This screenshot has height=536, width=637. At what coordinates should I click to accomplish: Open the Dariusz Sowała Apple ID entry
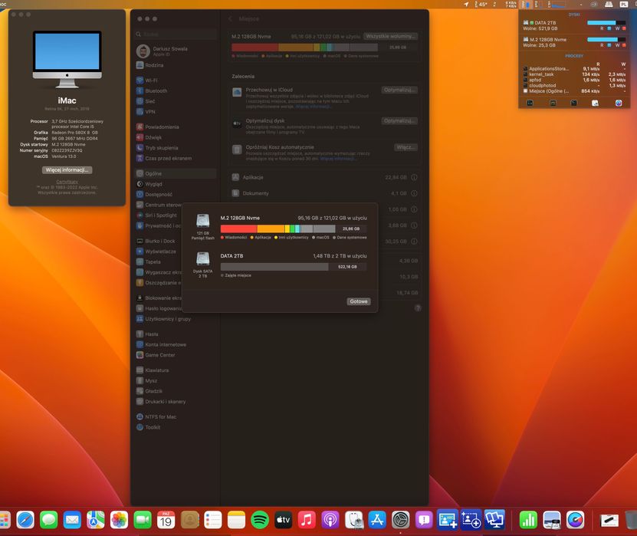click(x=176, y=51)
